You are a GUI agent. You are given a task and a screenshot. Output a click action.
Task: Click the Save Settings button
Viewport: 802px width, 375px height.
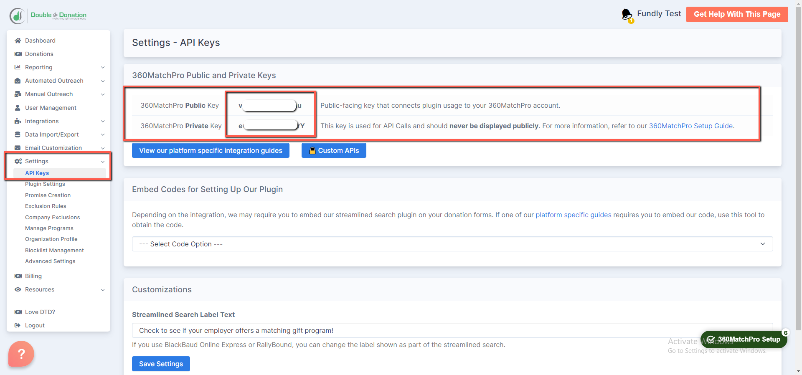click(161, 364)
